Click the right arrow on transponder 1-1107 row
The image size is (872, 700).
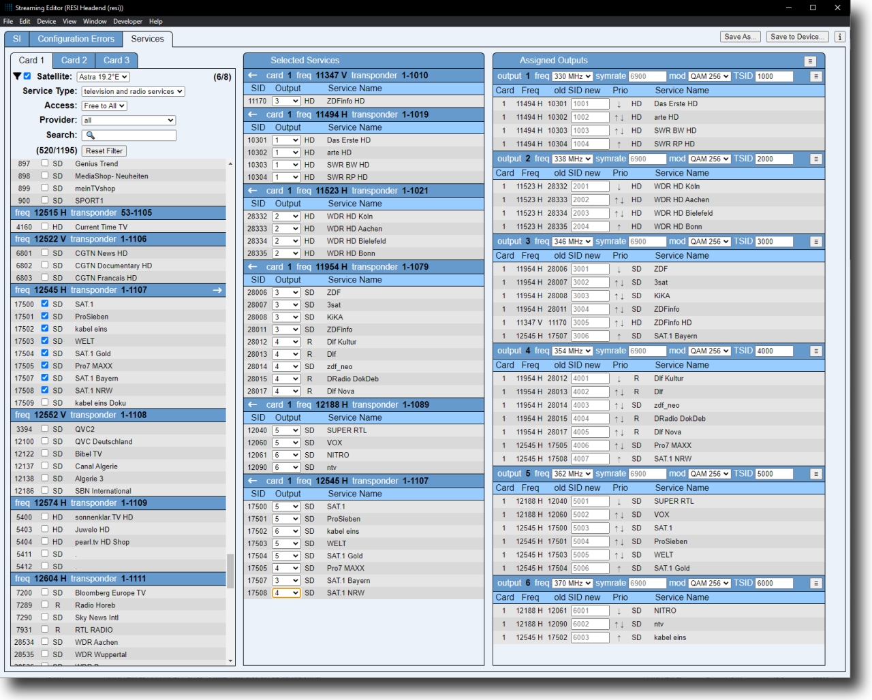[217, 290]
